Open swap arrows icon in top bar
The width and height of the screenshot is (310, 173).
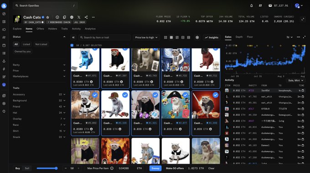[260, 5]
